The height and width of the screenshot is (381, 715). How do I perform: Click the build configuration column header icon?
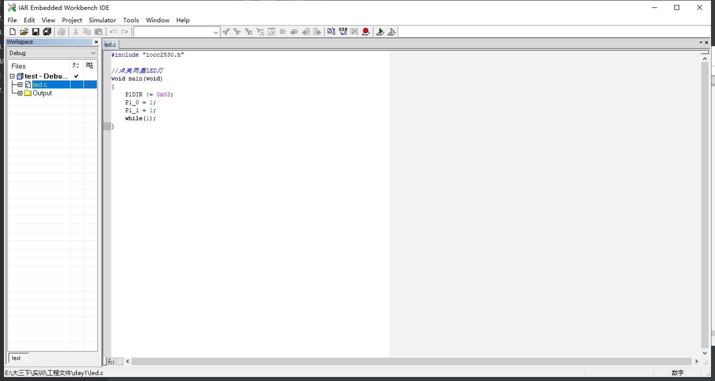[x=76, y=66]
